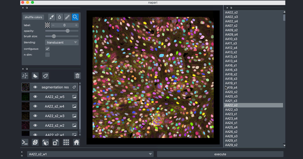Select the AA22_s2_w4 layer name
This screenshot has width=303, height=159.
(x=55, y=106)
